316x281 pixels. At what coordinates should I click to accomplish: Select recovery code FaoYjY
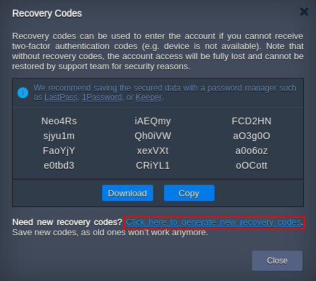pos(59,151)
